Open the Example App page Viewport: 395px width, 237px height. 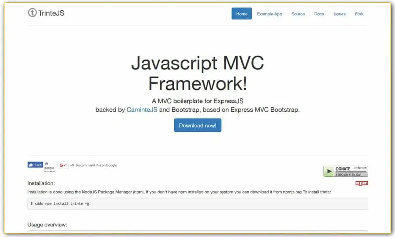269,14
